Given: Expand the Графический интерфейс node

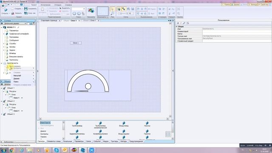Looking at the screenshot, I should (4, 34).
